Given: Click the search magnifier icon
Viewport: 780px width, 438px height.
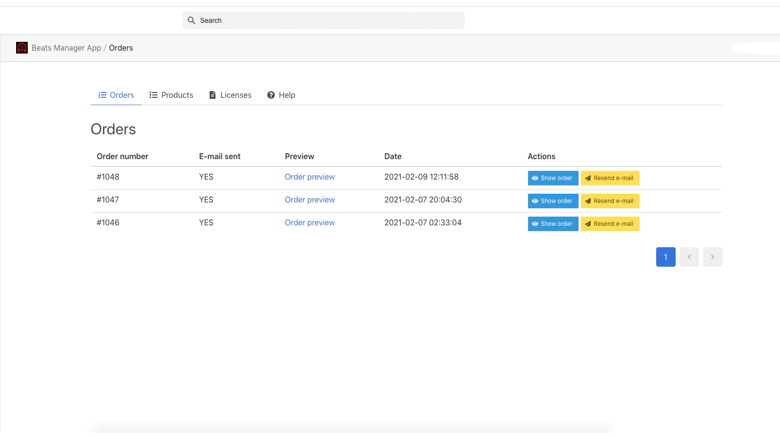Looking at the screenshot, I should (x=192, y=20).
